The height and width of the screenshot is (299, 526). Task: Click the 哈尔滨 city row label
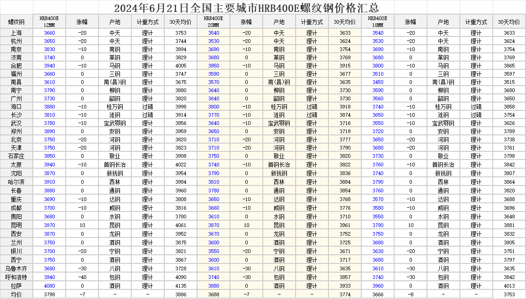[x=16, y=182]
